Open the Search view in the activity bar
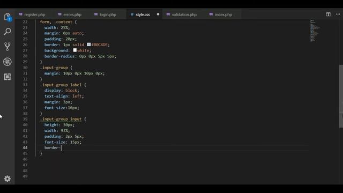Image resolution: width=343 pixels, height=193 pixels. pyautogui.click(x=7, y=32)
